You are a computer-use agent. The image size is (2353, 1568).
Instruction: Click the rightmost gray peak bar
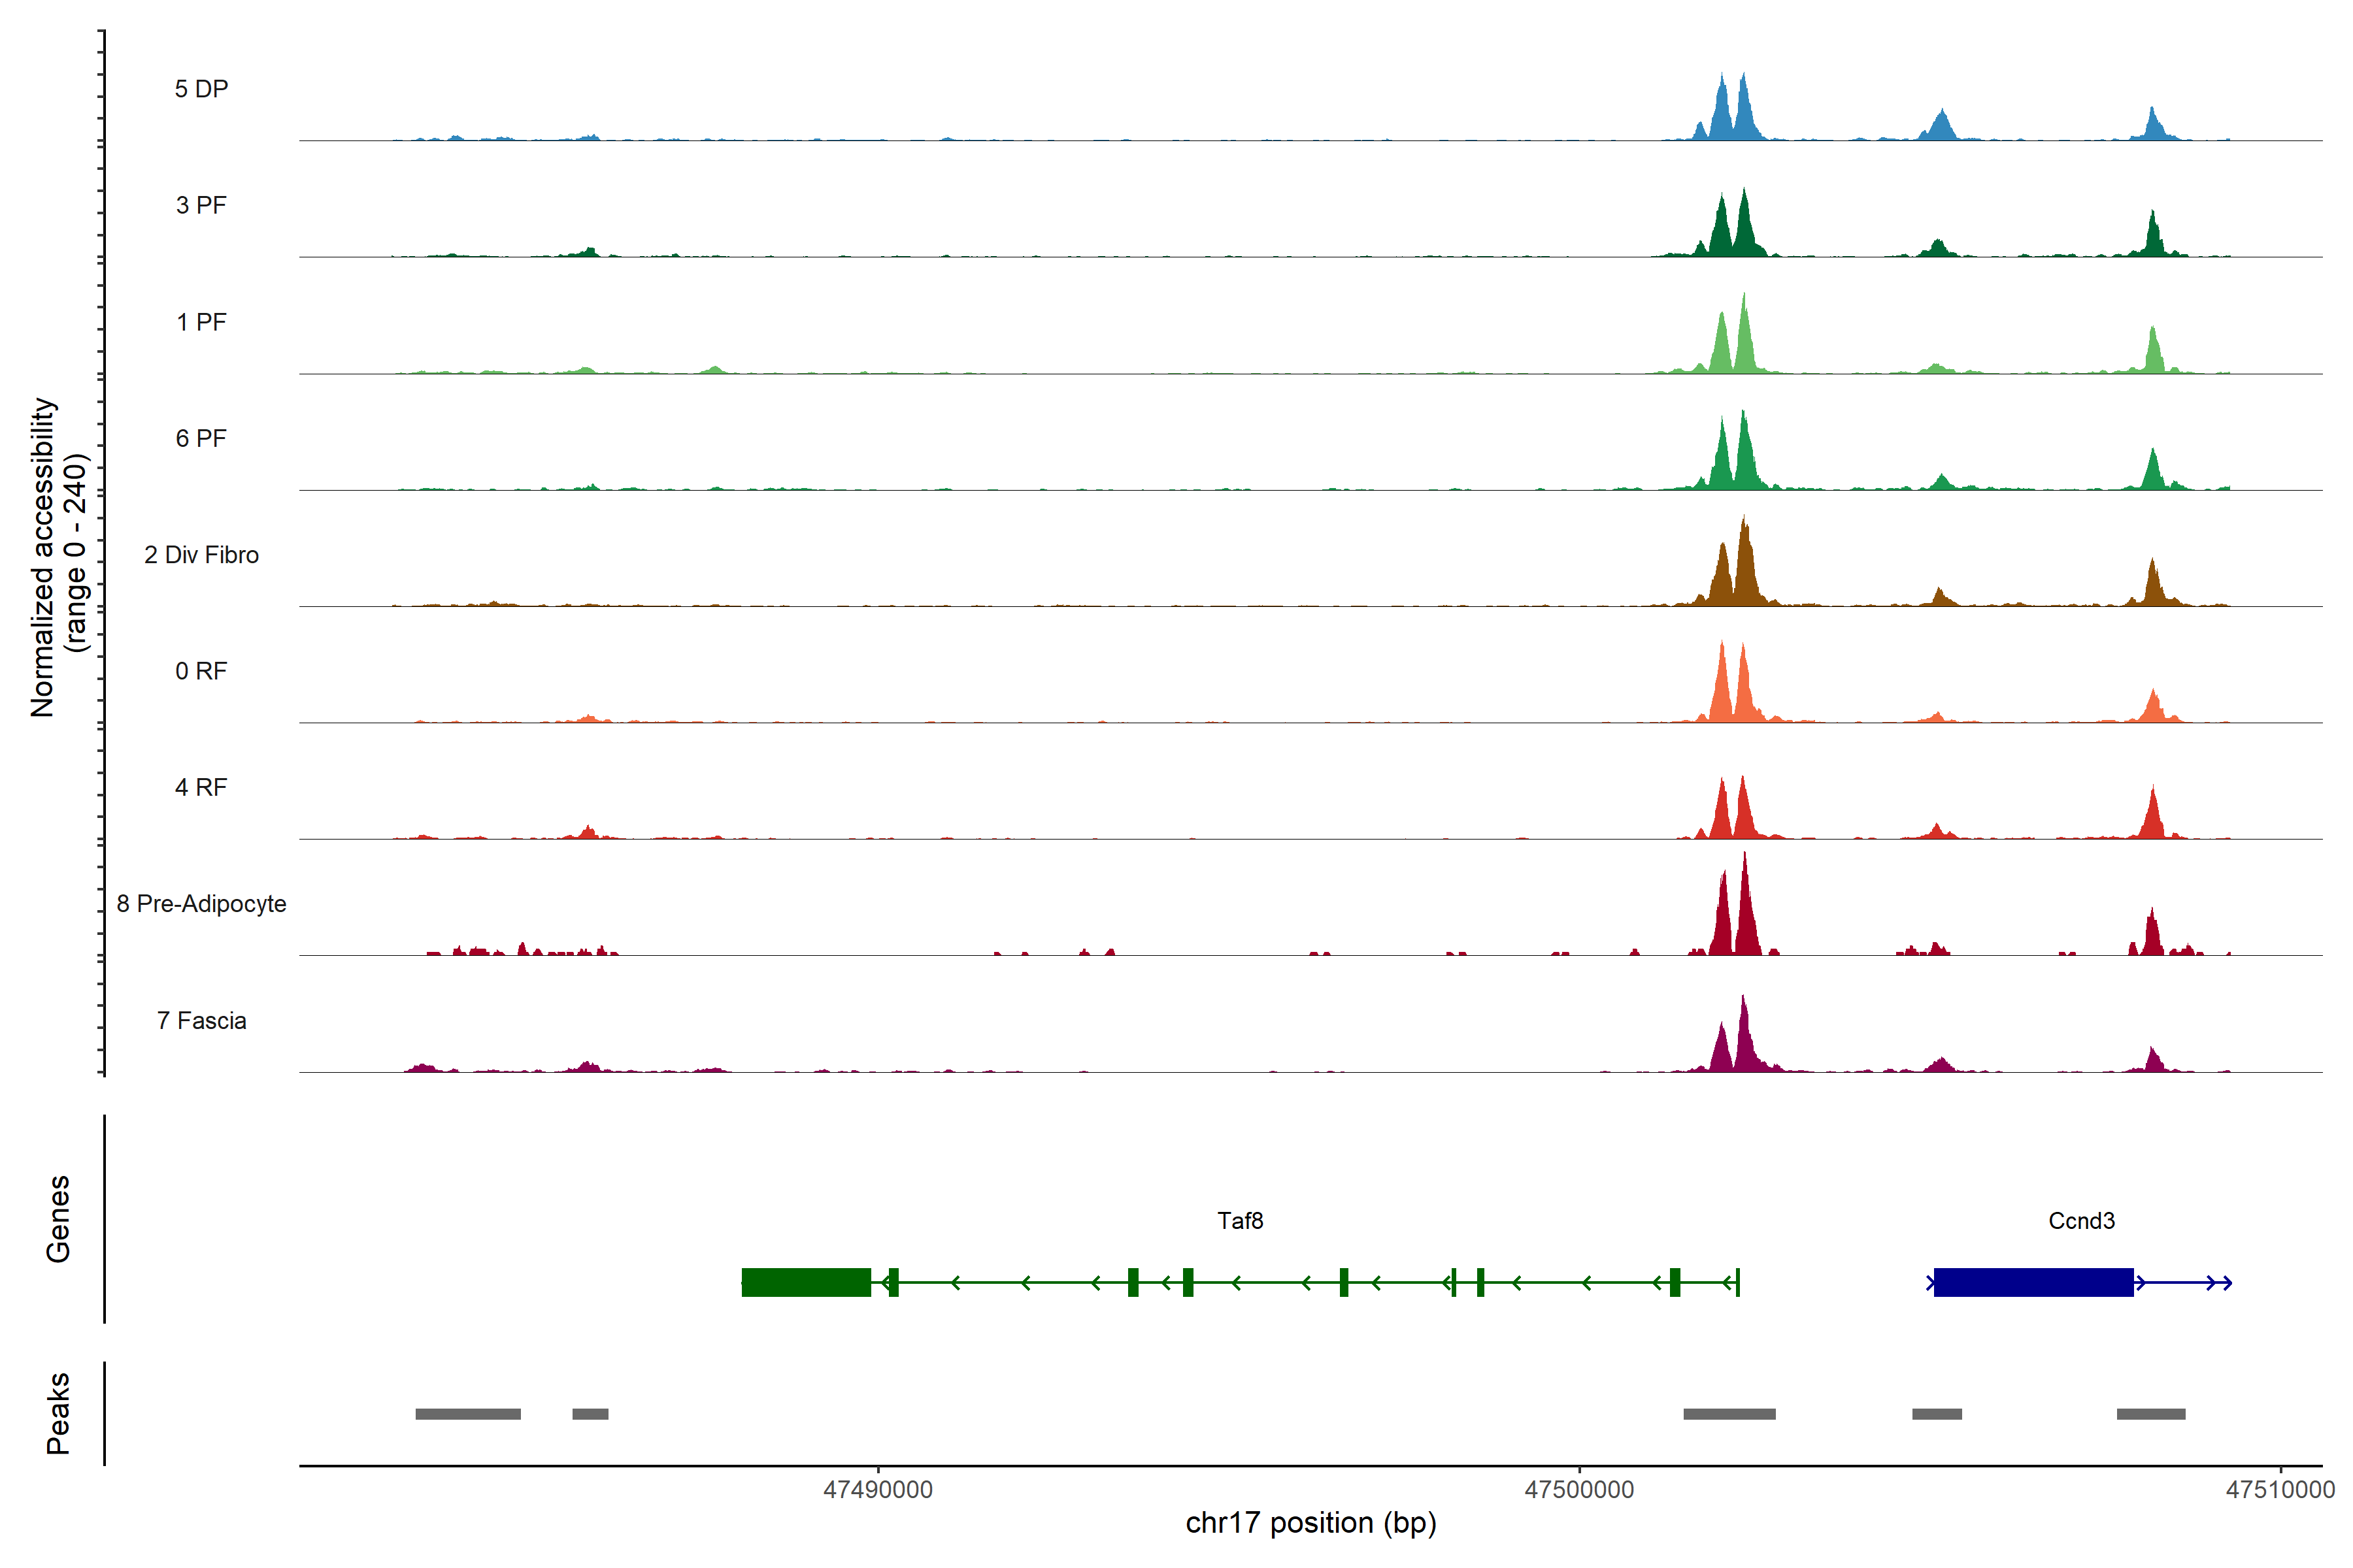click(2150, 1414)
